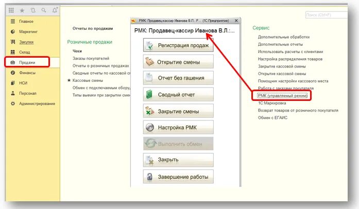The image size is (359, 209).
Task: Click the Настройка РМК round icon
Action: point(150,127)
